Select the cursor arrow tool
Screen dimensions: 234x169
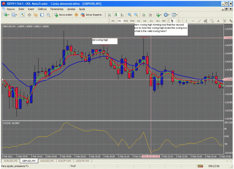[172, 21]
